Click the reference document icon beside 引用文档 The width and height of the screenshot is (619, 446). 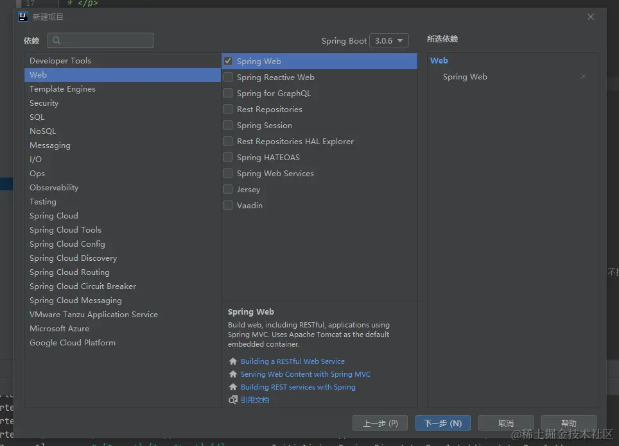pyautogui.click(x=233, y=400)
